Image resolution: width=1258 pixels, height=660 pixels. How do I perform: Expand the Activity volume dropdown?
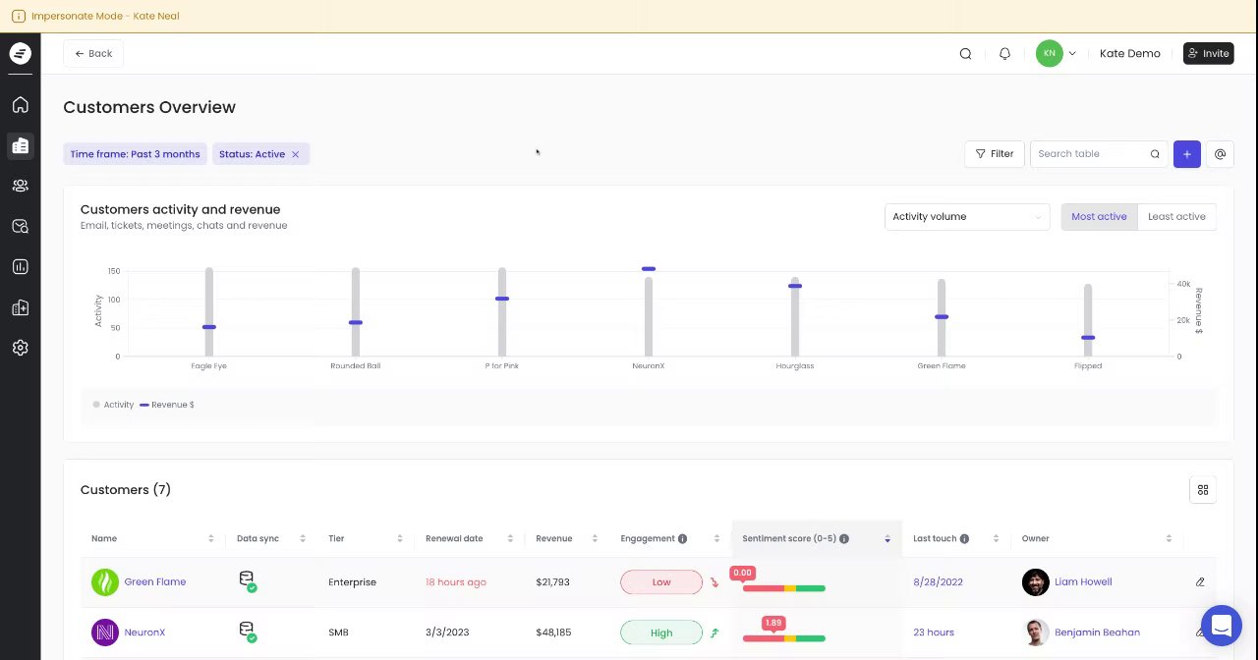click(x=967, y=217)
